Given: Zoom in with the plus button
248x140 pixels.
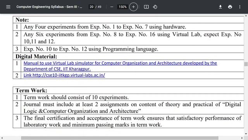Looking at the screenshot, I should (133, 7).
